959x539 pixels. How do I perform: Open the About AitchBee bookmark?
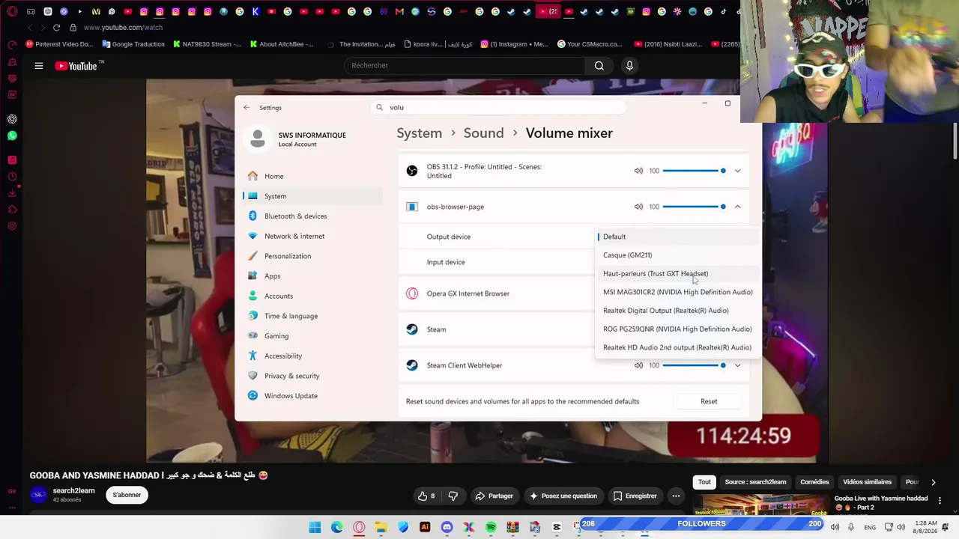tap(282, 44)
